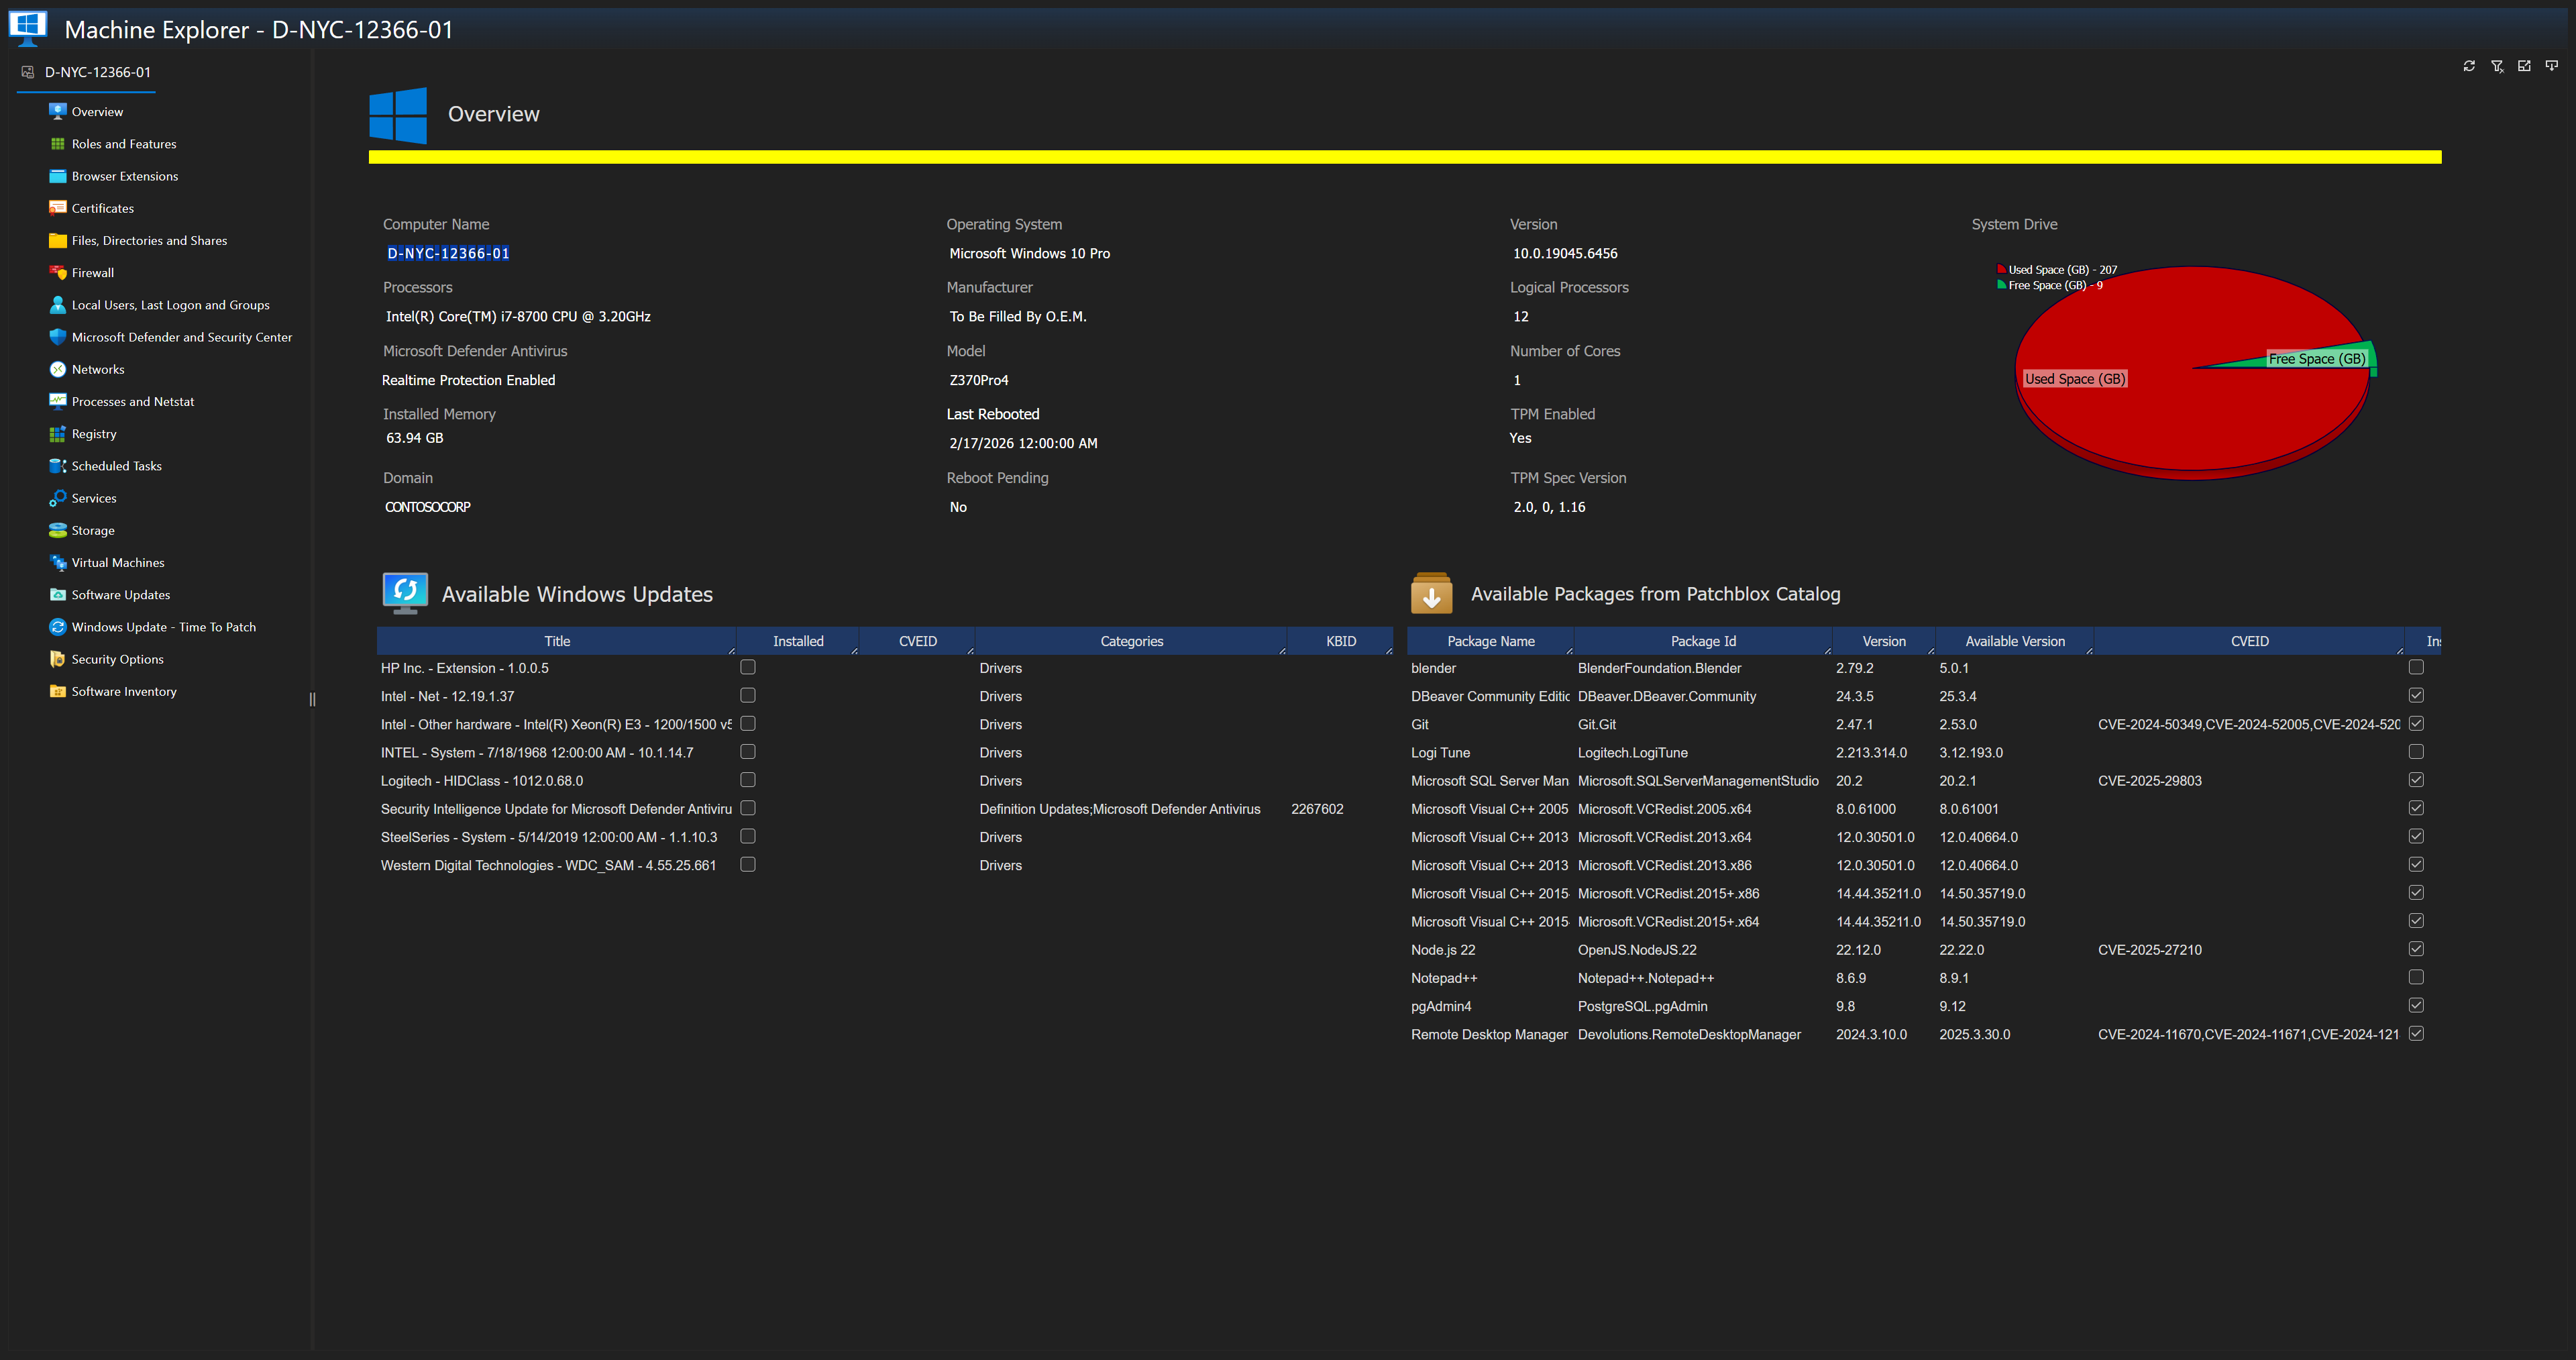Sort updates by clicking the Title column header
Screen dimensions: 2576x1360
[x=557, y=640]
